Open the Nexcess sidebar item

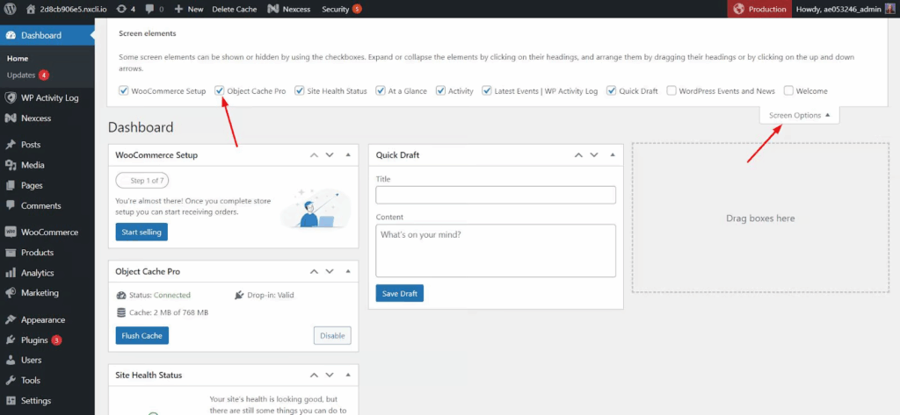[x=47, y=118]
